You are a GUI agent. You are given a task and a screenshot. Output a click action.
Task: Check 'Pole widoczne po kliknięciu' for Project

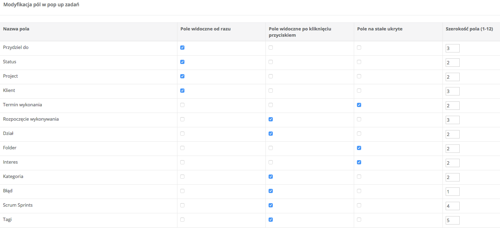point(271,76)
